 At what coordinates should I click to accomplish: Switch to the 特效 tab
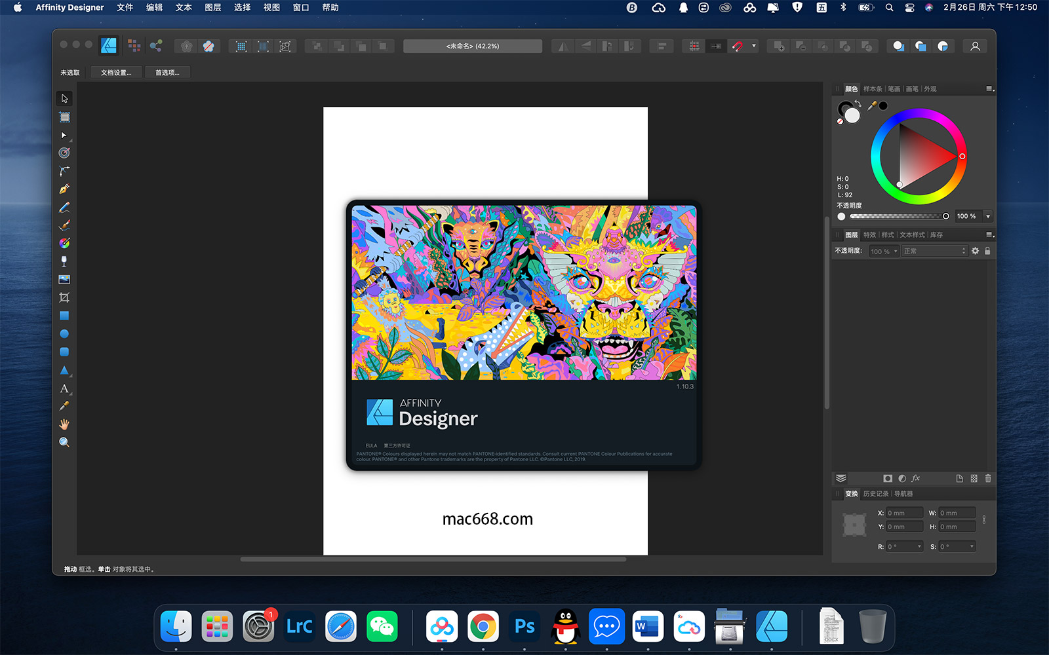[869, 234]
